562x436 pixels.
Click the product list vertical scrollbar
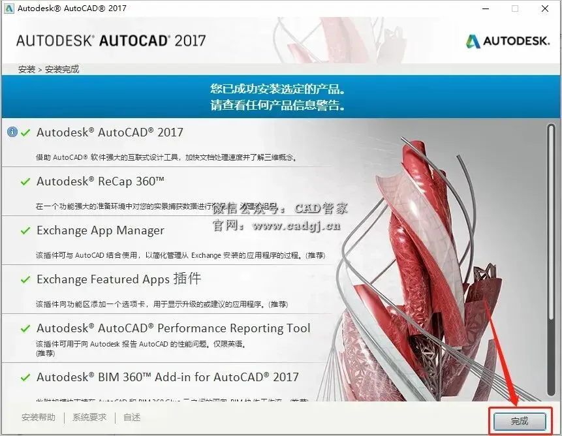(x=552, y=260)
